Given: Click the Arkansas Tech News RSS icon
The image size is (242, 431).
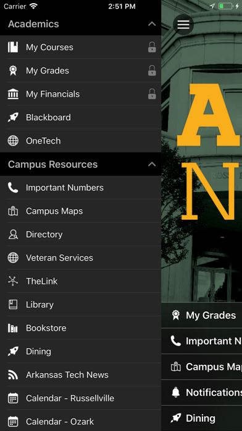Looking at the screenshot, I should (13, 375).
